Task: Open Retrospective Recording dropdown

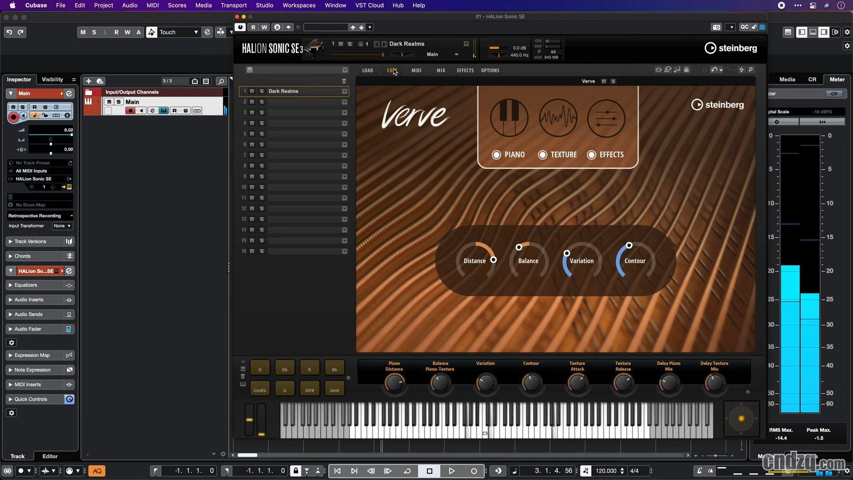Action: pyautogui.click(x=40, y=216)
